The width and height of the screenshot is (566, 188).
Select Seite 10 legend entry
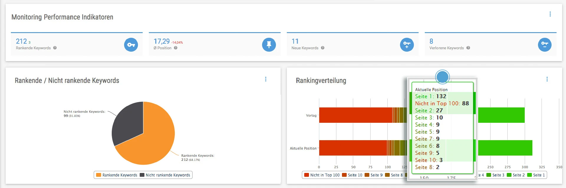(x=352, y=175)
